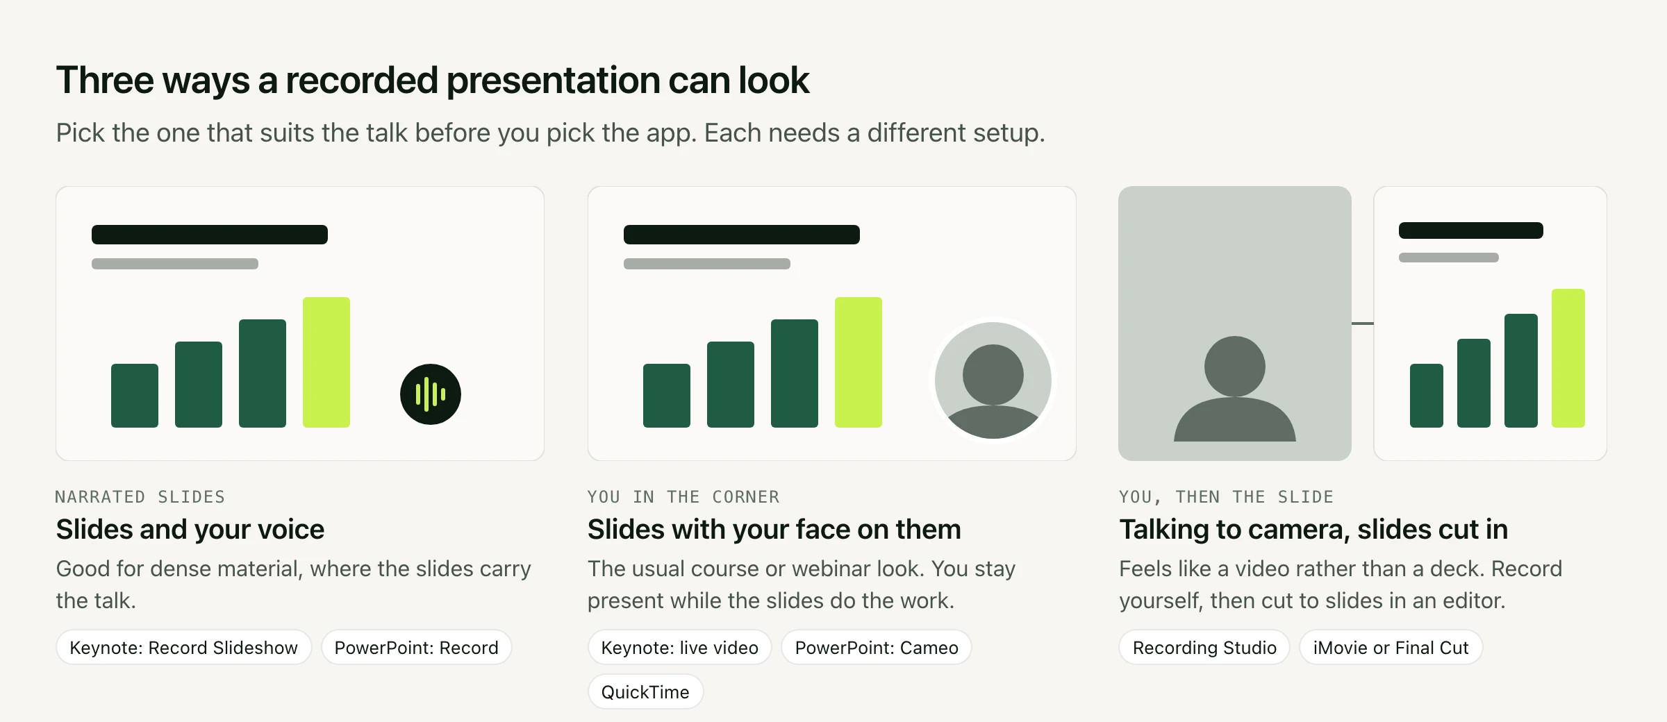This screenshot has height=722, width=1667.
Task: Click the description Good for dense material
Action: [294, 585]
